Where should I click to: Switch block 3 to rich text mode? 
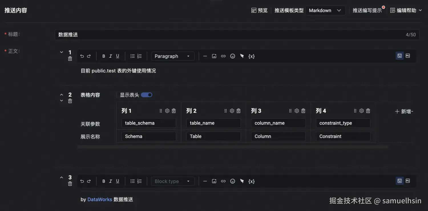(x=400, y=181)
